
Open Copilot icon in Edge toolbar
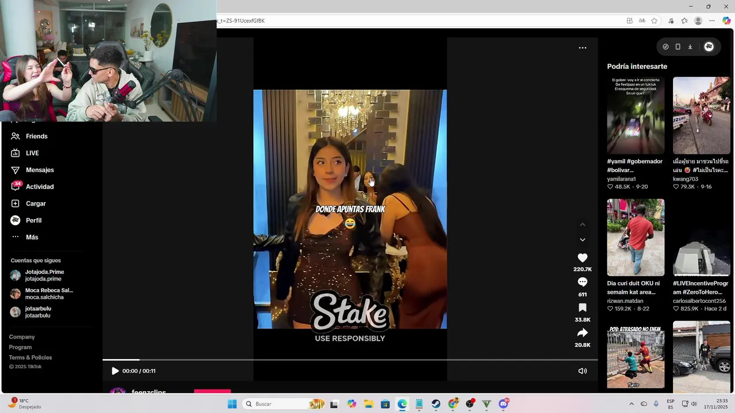click(726, 21)
